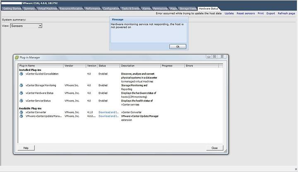
Task: Click Enabled status for vCenter Storage Monitoring
Action: [x=103, y=85]
